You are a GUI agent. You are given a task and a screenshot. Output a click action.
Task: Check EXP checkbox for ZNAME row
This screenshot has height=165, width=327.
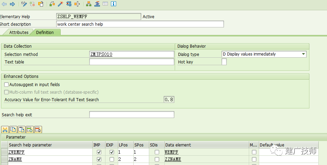(x=112, y=159)
